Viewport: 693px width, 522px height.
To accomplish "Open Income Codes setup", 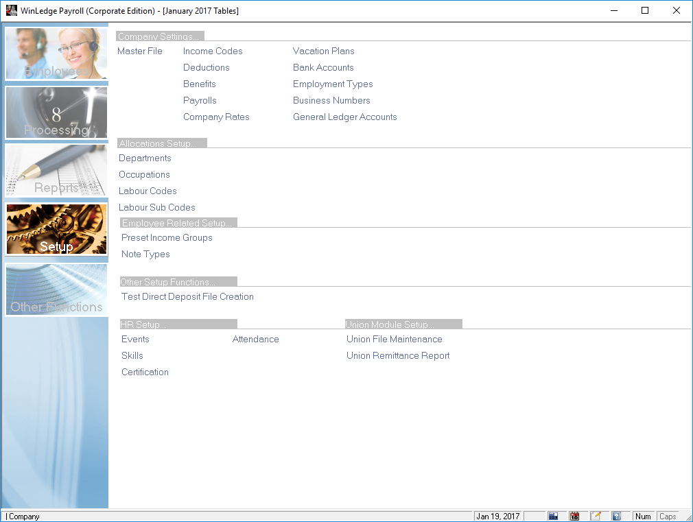I will click(x=213, y=51).
